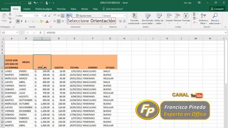Screen dimensions: 228x128
Task: Increase font size with the larger A
Action: 45,16
